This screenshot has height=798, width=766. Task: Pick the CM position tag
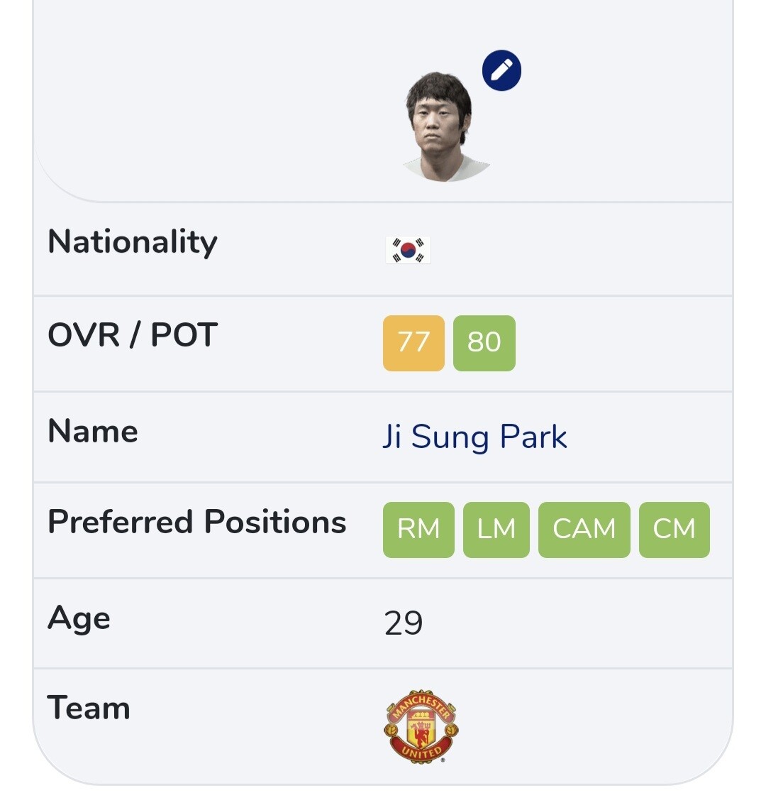[x=674, y=530]
